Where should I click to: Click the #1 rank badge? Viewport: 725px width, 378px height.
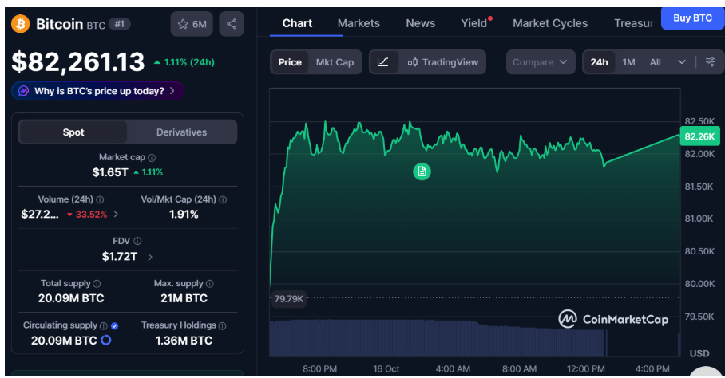pos(120,24)
